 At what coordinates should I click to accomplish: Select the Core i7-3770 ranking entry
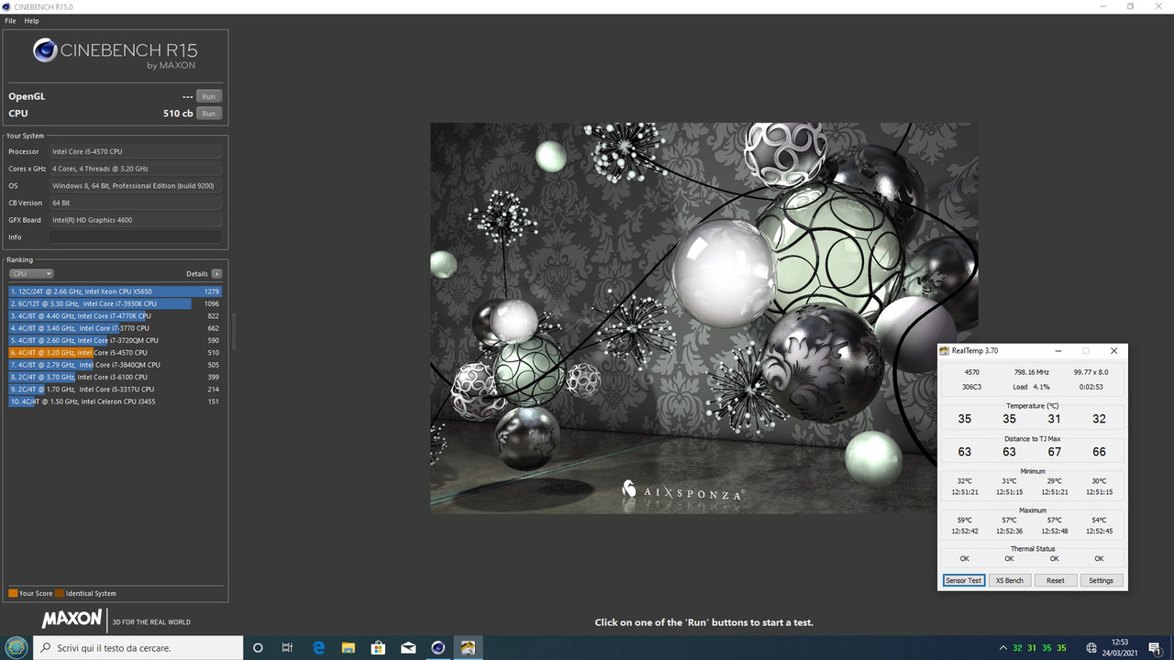click(116, 328)
